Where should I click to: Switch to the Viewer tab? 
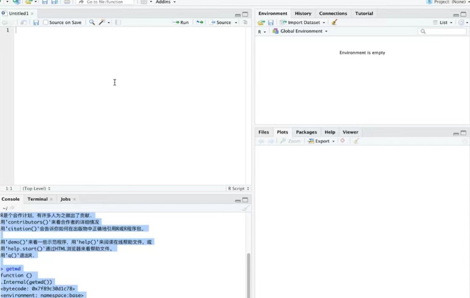350,132
